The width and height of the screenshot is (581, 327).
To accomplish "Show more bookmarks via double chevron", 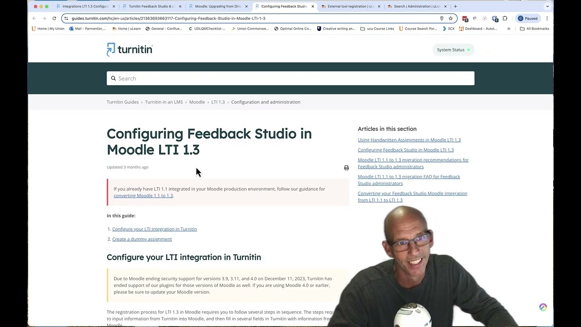I will click(509, 29).
